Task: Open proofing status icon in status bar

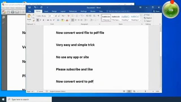Action: click(47, 91)
